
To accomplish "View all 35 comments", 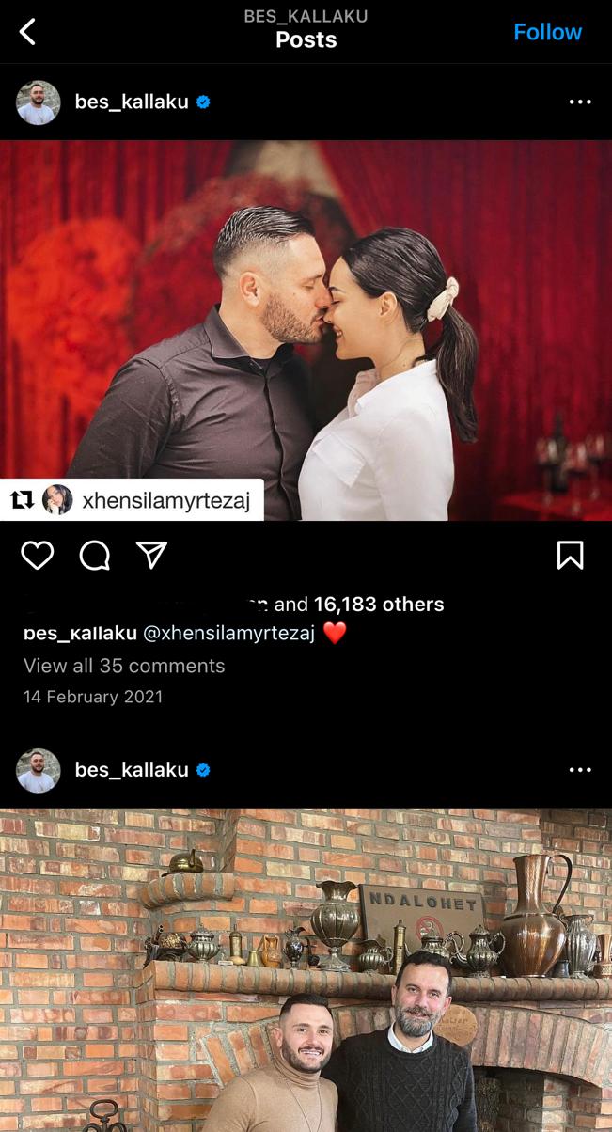I will (x=124, y=666).
